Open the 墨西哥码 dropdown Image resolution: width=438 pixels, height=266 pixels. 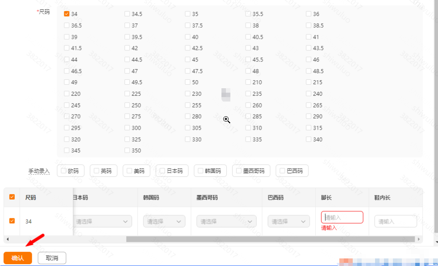pos(226,221)
